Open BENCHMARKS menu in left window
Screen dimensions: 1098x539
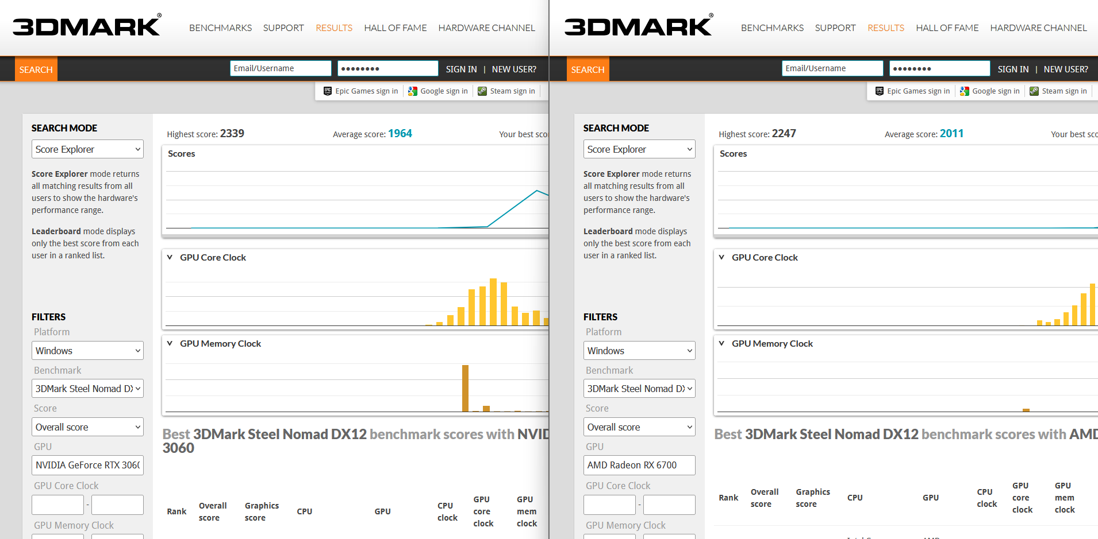(221, 28)
